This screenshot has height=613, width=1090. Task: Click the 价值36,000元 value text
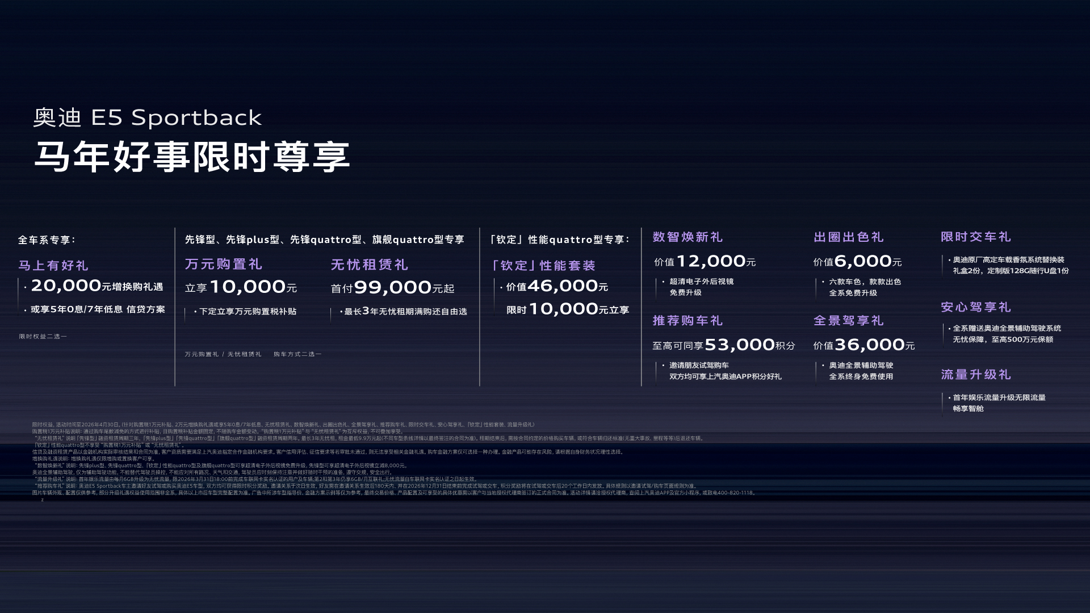pyautogui.click(x=863, y=345)
